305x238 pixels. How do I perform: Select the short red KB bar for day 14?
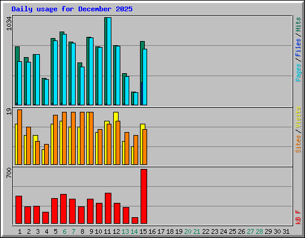click(x=135, y=221)
